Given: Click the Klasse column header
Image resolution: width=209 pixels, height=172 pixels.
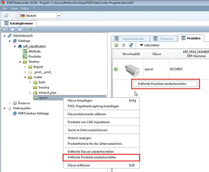Looking at the screenshot, I should [x=157, y=54].
